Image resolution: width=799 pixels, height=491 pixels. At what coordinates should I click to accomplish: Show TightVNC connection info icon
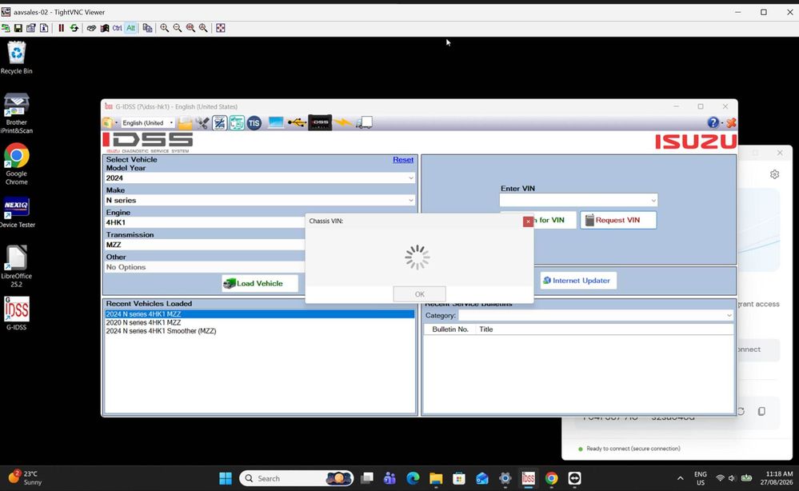click(x=44, y=28)
